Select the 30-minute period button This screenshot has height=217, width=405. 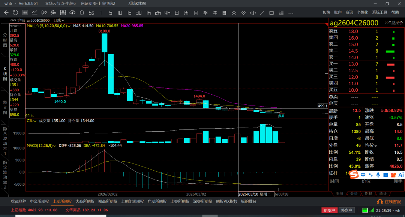click(x=139, y=13)
